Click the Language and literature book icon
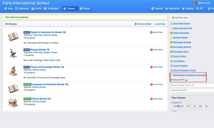The height and width of the screenshot is (128, 214). point(13,88)
